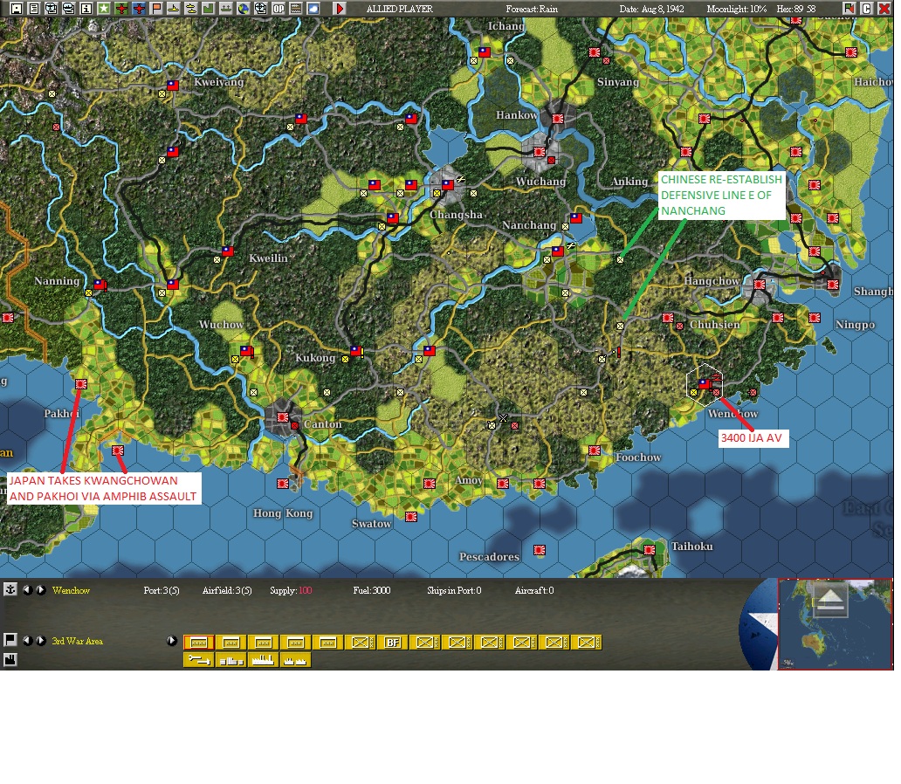Click the floppy disk save game icon

(16, 9)
